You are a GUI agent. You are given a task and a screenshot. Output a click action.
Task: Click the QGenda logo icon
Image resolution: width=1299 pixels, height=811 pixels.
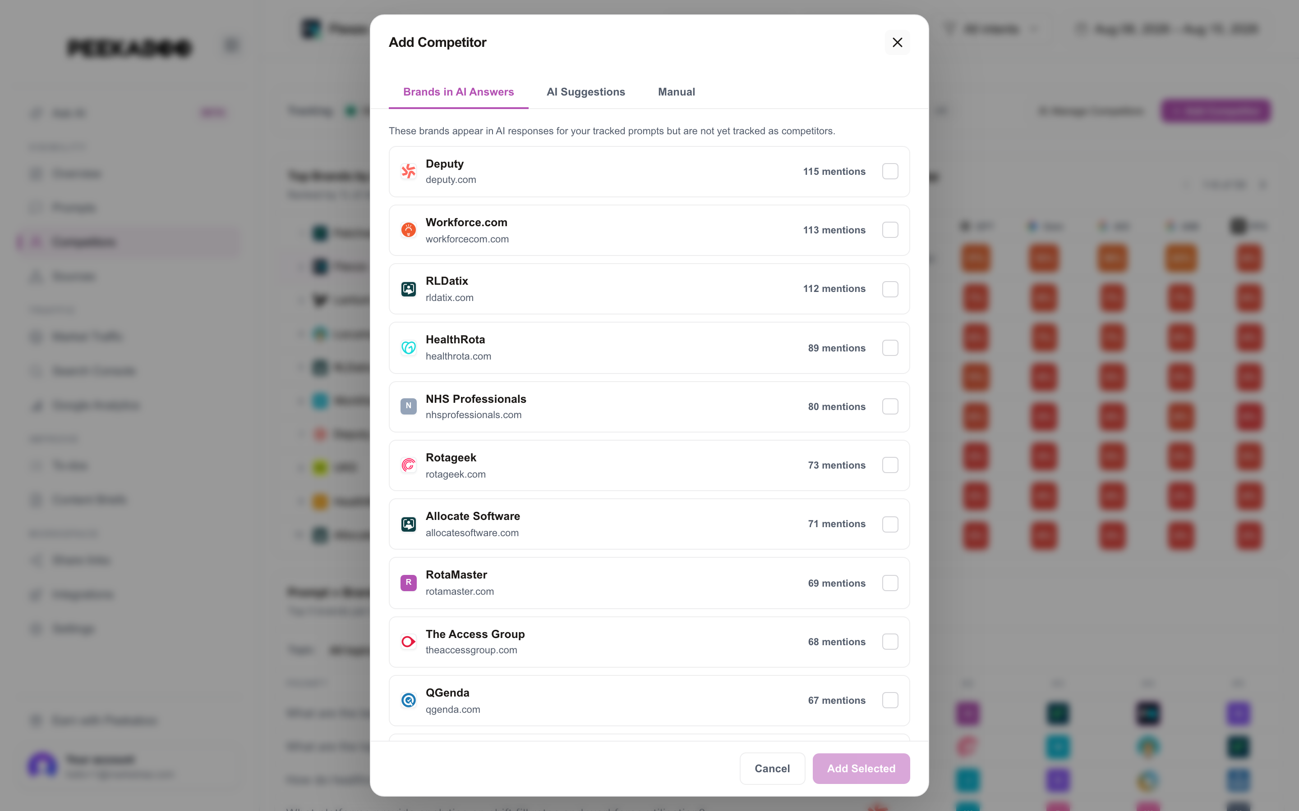[x=409, y=700]
